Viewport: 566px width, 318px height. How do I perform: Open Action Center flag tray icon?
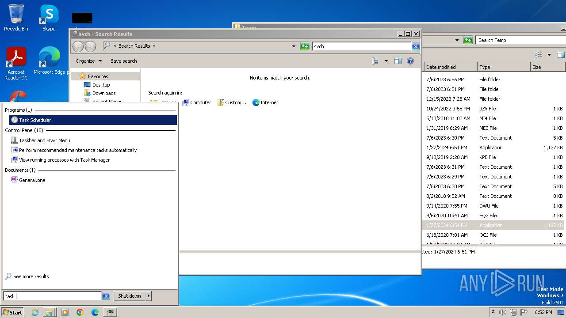click(x=524, y=312)
